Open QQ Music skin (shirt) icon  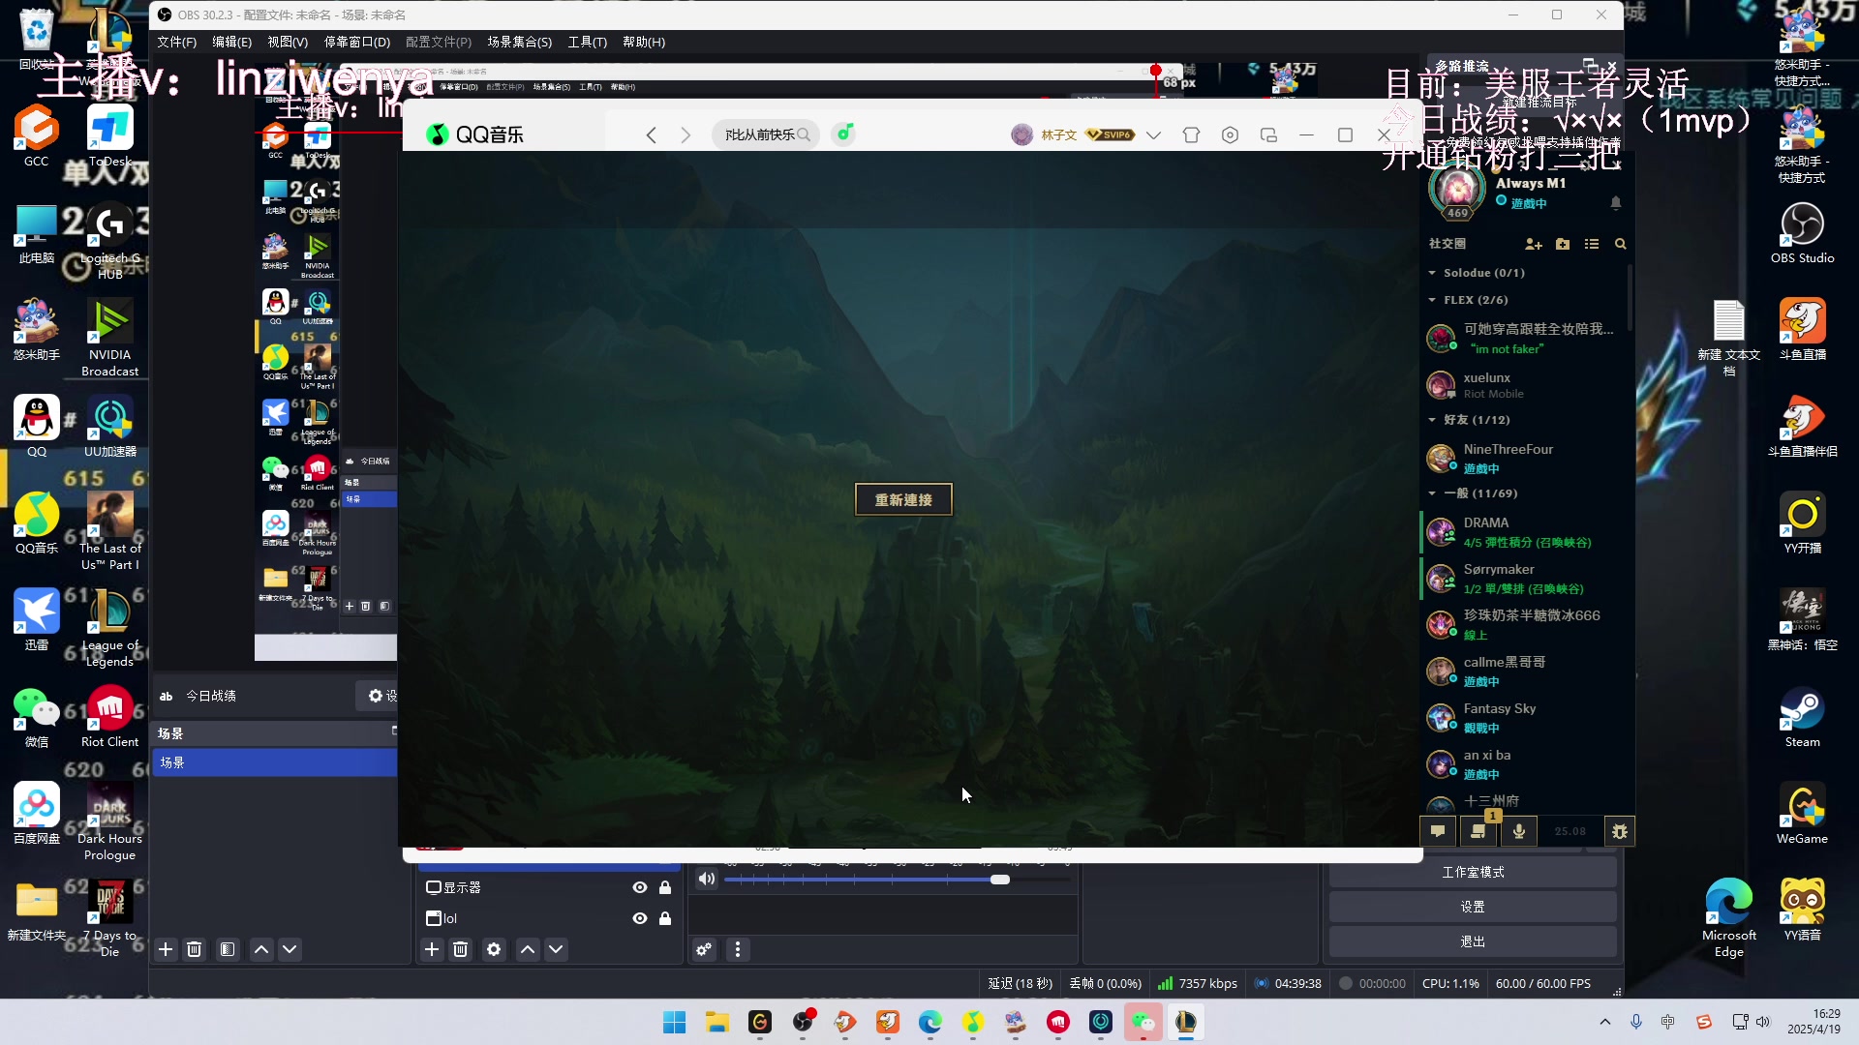point(1192,135)
